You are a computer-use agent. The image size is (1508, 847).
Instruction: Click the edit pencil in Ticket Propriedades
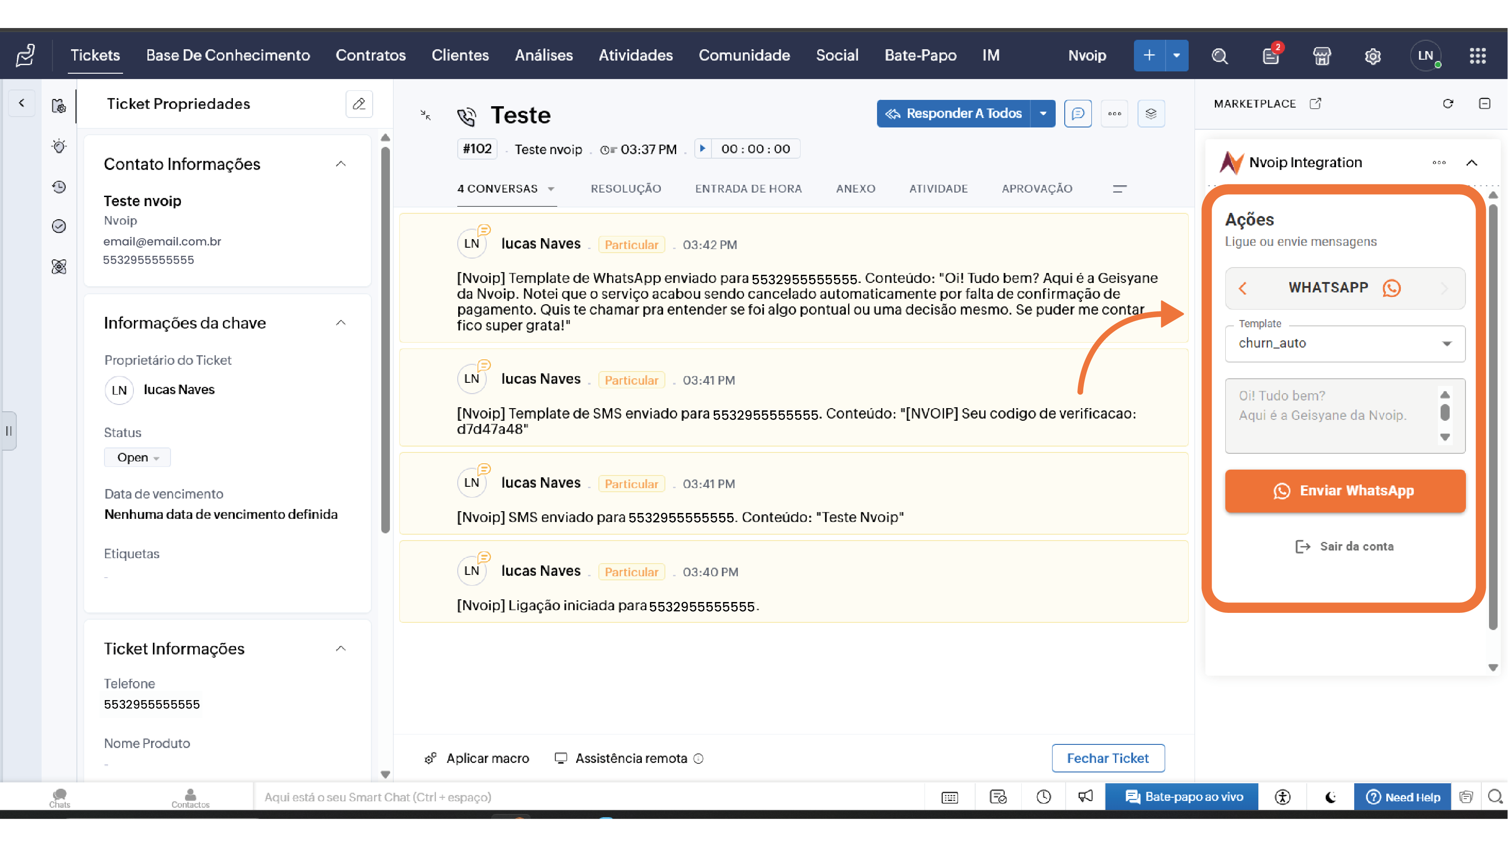coord(359,104)
